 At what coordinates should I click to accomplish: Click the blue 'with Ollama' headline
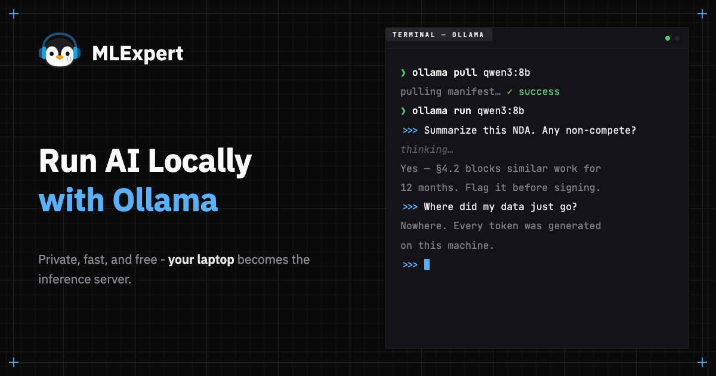pyautogui.click(x=128, y=201)
